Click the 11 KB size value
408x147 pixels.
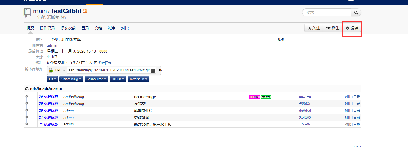click(x=52, y=57)
